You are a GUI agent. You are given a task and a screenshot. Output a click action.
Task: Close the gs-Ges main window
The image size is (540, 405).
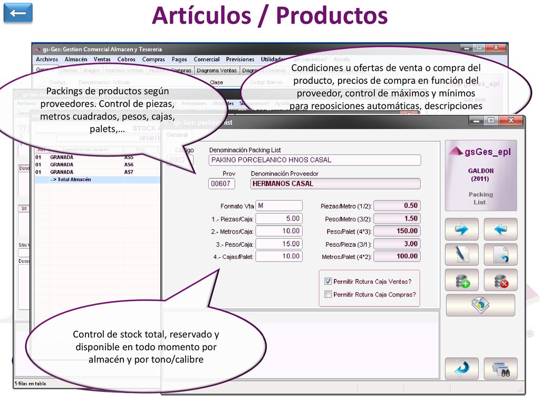(496, 48)
